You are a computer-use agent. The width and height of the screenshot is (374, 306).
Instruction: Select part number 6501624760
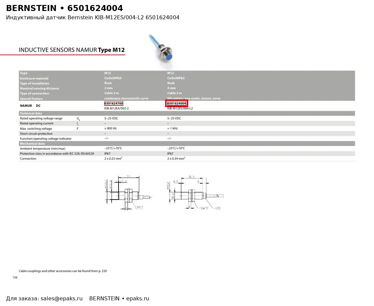[114, 103]
